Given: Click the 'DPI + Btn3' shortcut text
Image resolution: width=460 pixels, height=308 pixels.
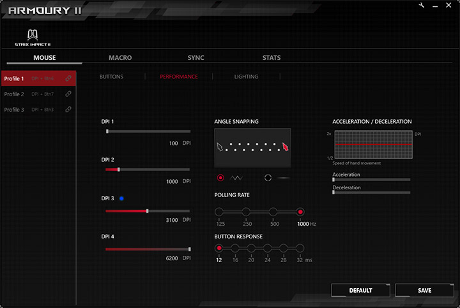Looking at the screenshot, I should pos(43,110).
